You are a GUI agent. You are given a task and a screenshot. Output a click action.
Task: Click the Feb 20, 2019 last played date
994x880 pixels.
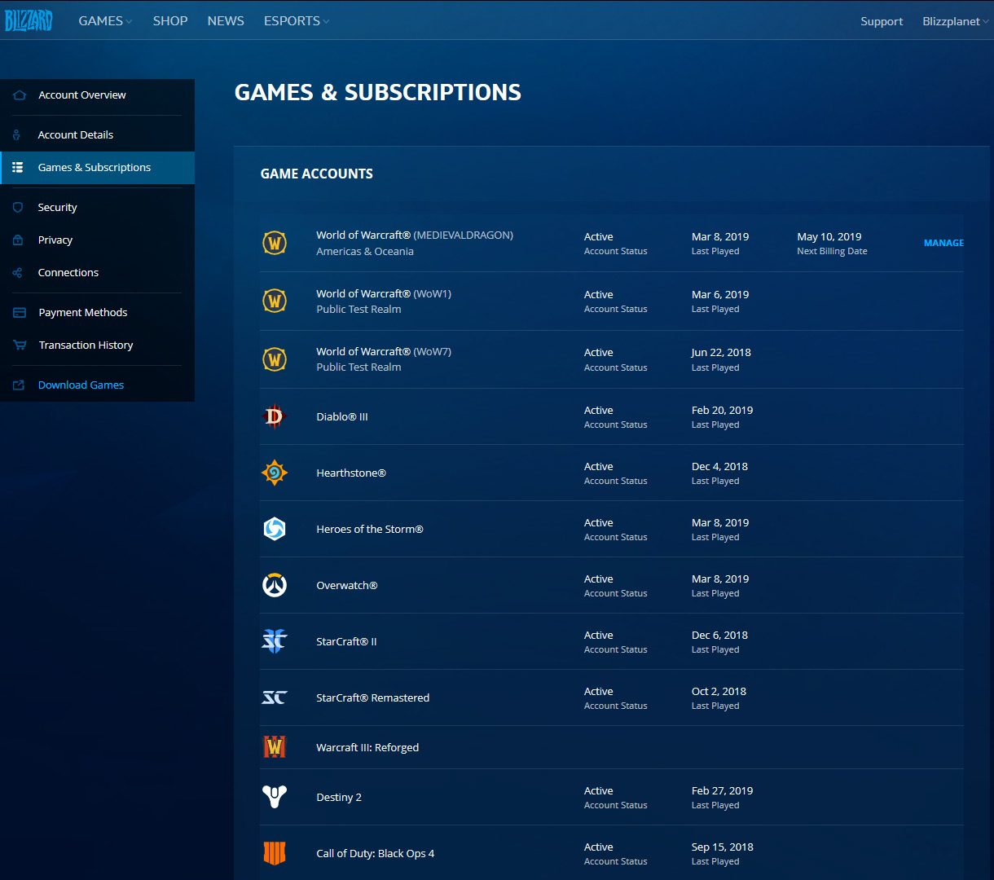coord(722,410)
